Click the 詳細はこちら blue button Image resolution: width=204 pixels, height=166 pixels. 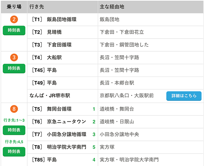tap(184, 96)
